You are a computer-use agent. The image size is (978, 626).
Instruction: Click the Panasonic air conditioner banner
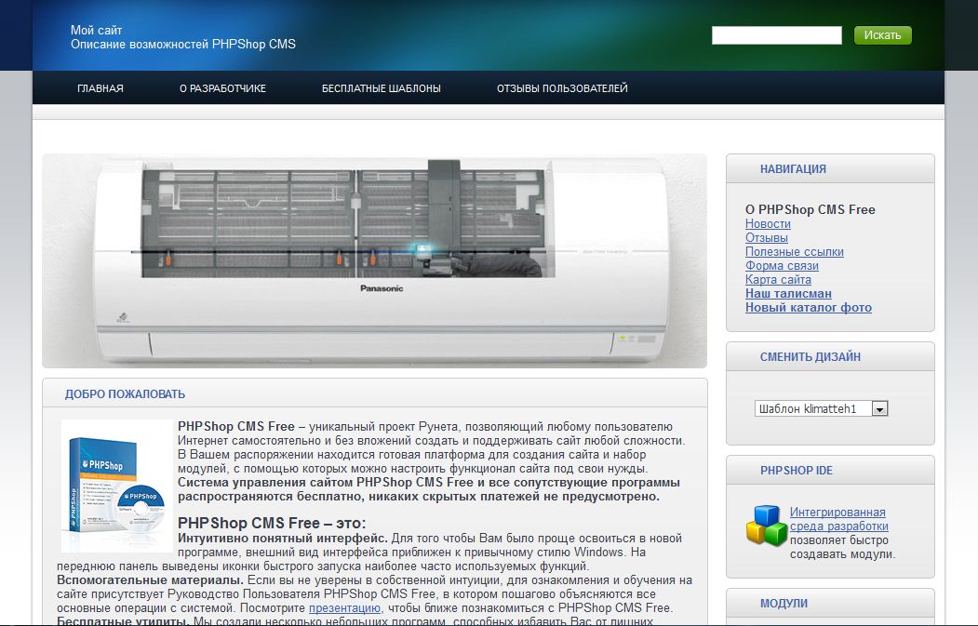click(374, 260)
